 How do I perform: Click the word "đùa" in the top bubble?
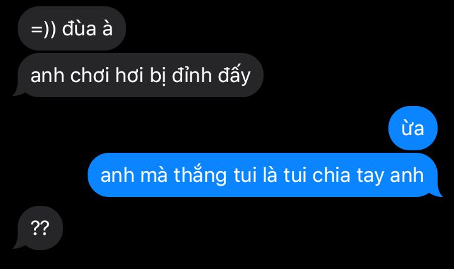click(79, 28)
